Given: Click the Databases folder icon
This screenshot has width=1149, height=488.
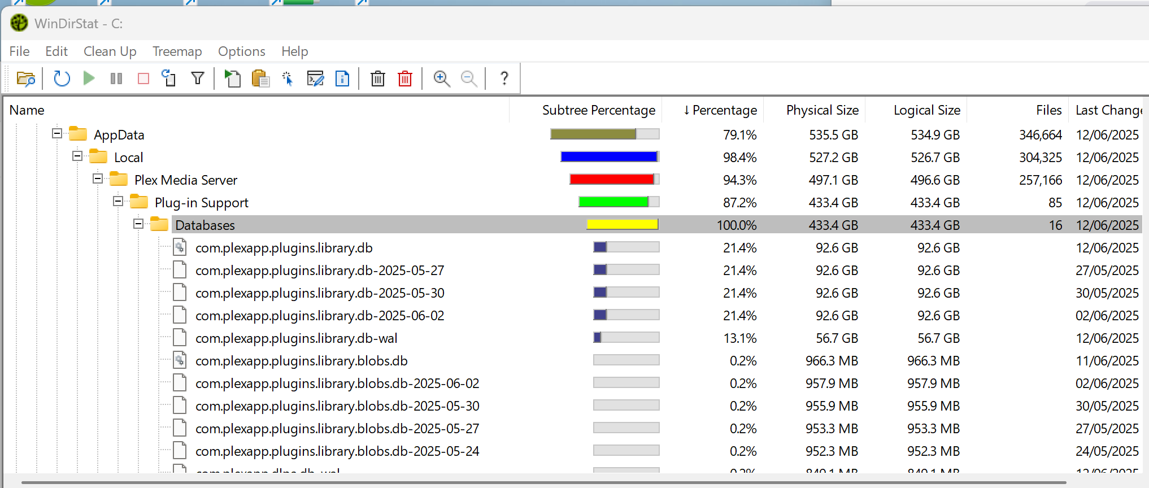Looking at the screenshot, I should point(159,225).
